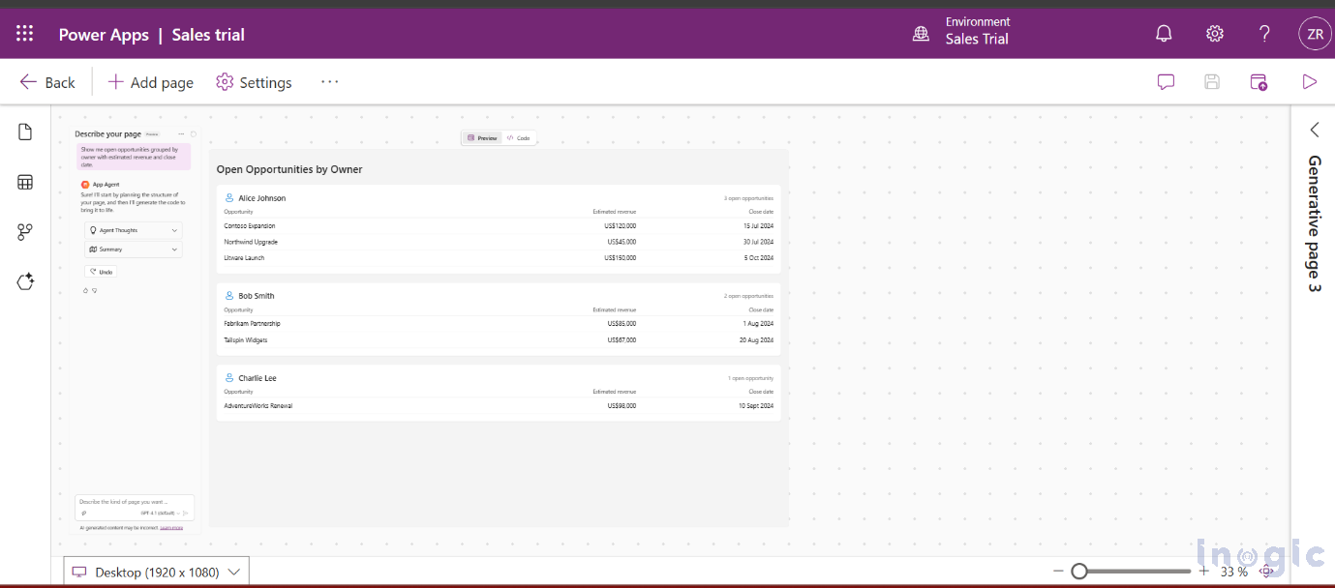Give a thumbs down to the agent response

95,291
